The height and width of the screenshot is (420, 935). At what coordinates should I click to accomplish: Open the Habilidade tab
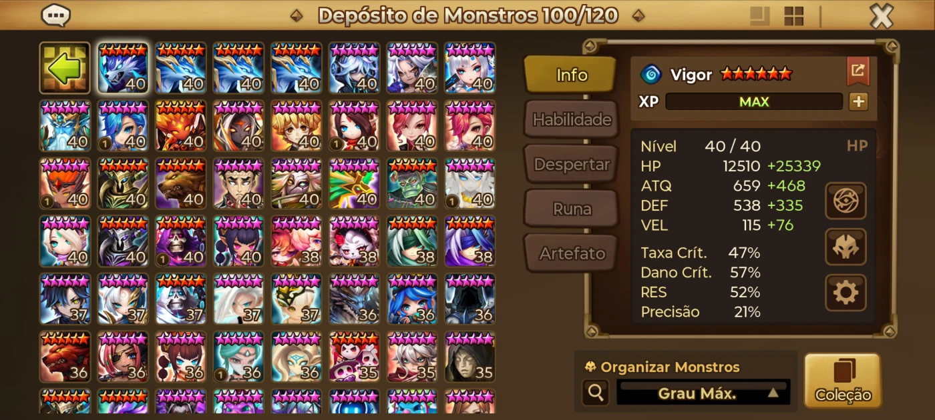point(571,119)
